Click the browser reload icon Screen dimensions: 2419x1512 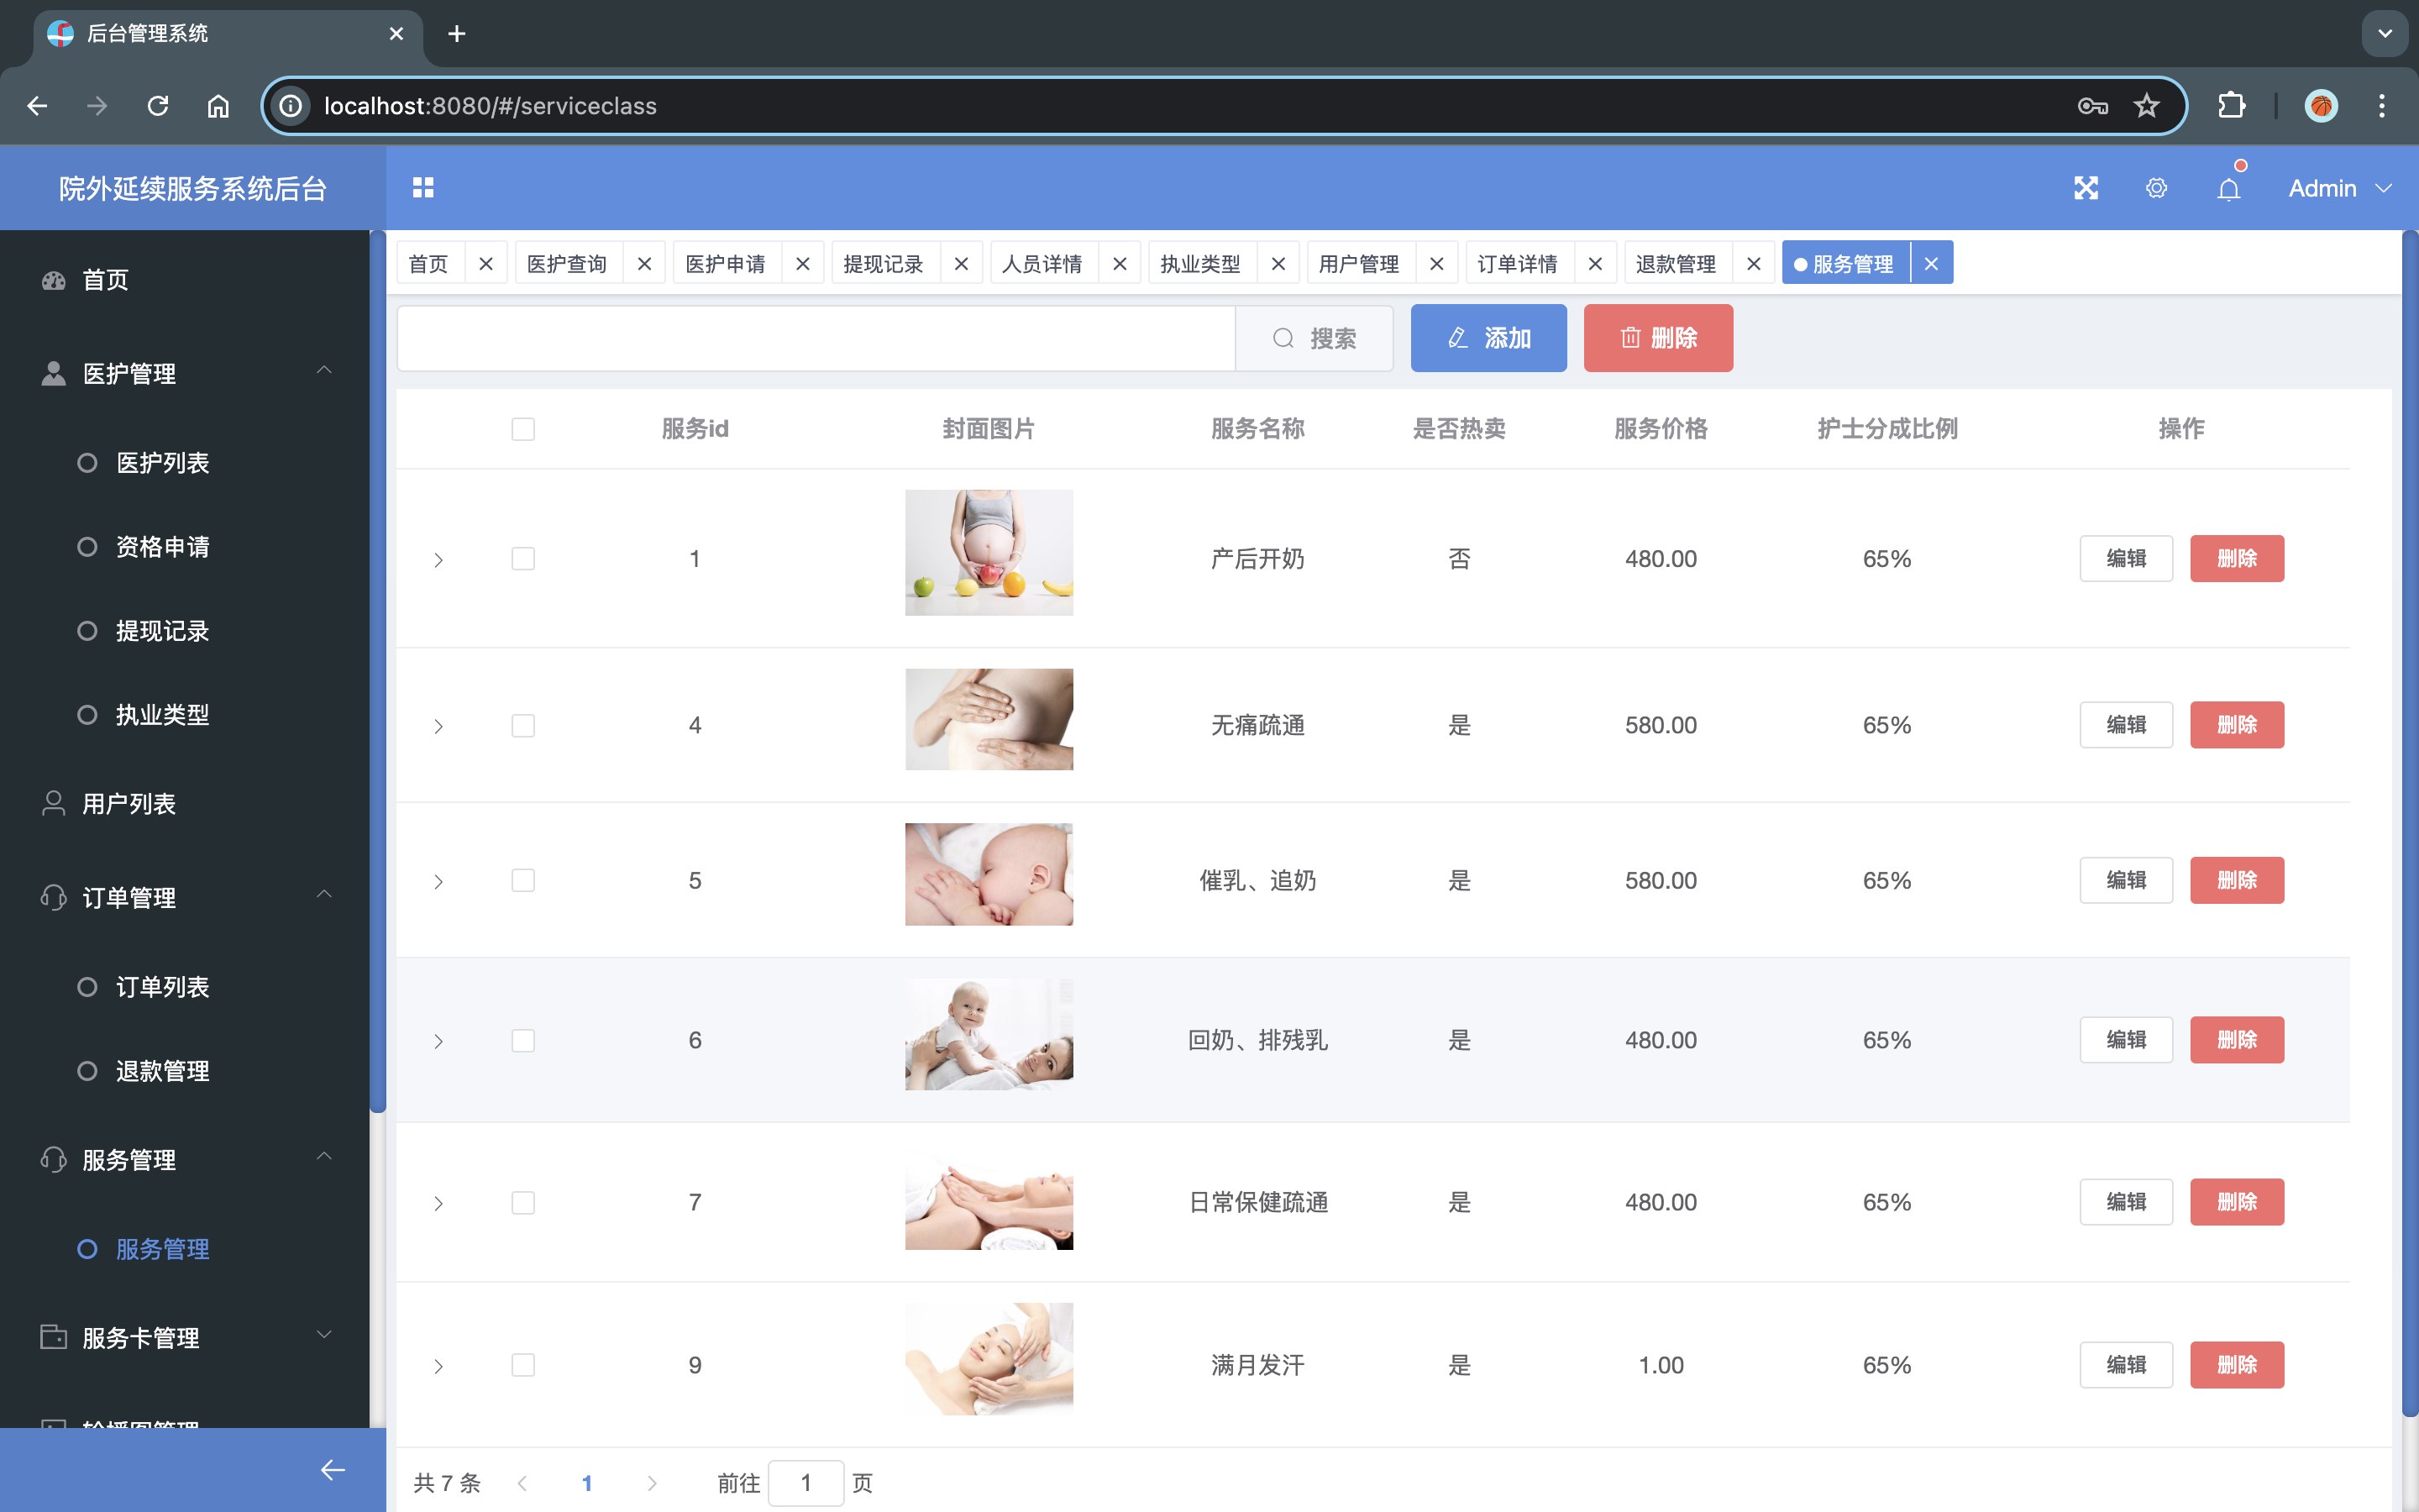click(x=158, y=106)
